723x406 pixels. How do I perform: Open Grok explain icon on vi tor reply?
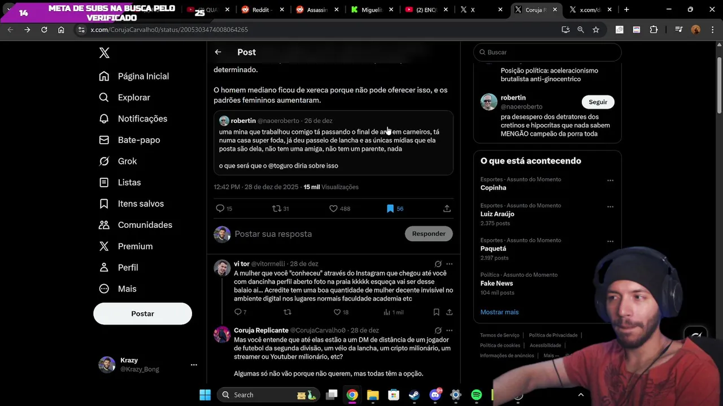438,264
